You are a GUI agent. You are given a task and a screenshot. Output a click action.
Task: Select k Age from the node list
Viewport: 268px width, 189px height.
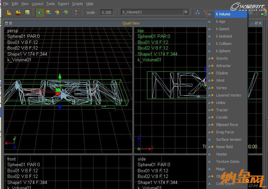pyautogui.click(x=220, y=21)
